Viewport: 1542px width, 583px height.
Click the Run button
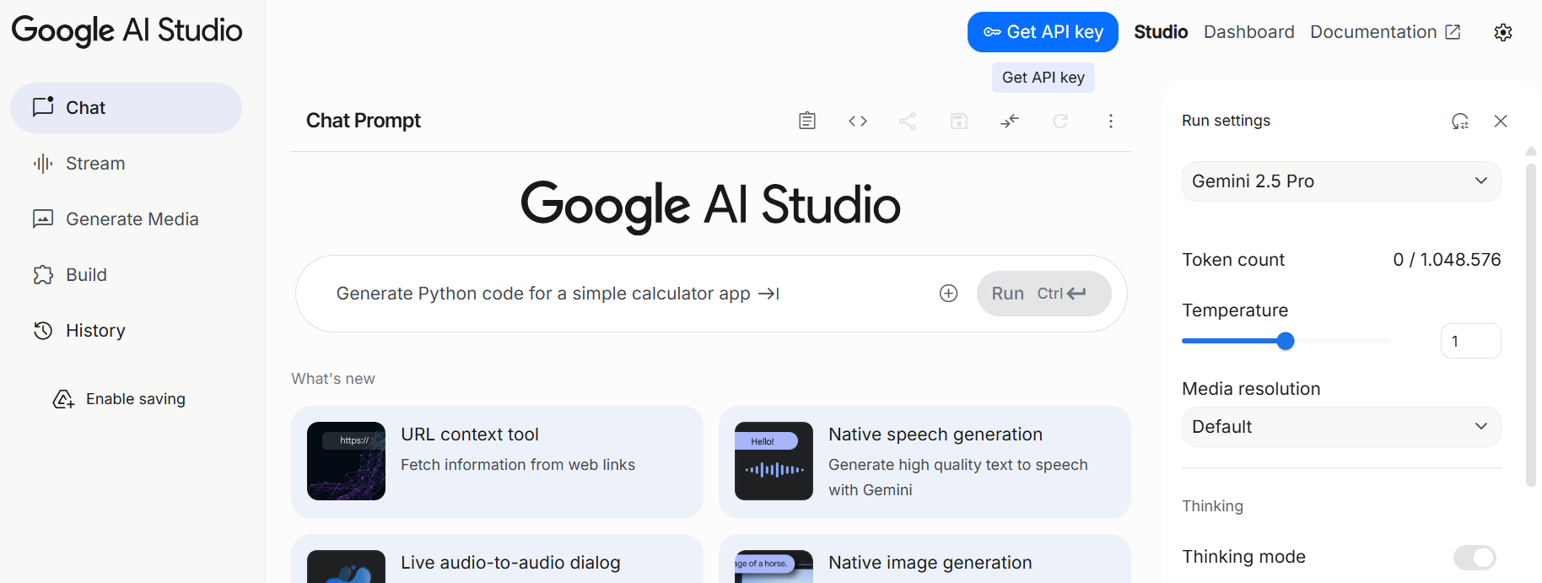1043,294
